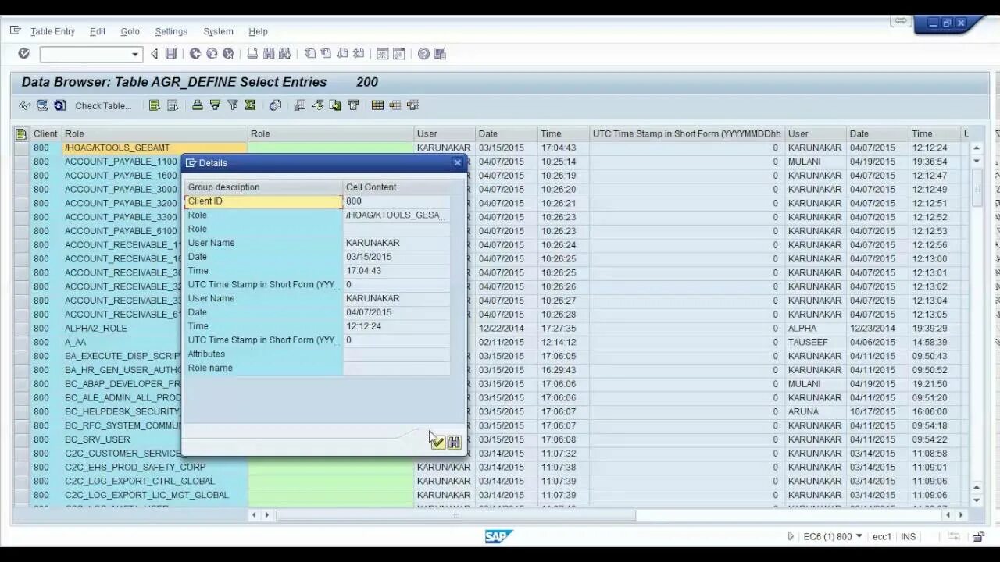
Task: Select the Client ID row in Details dialog
Action: click(x=317, y=201)
